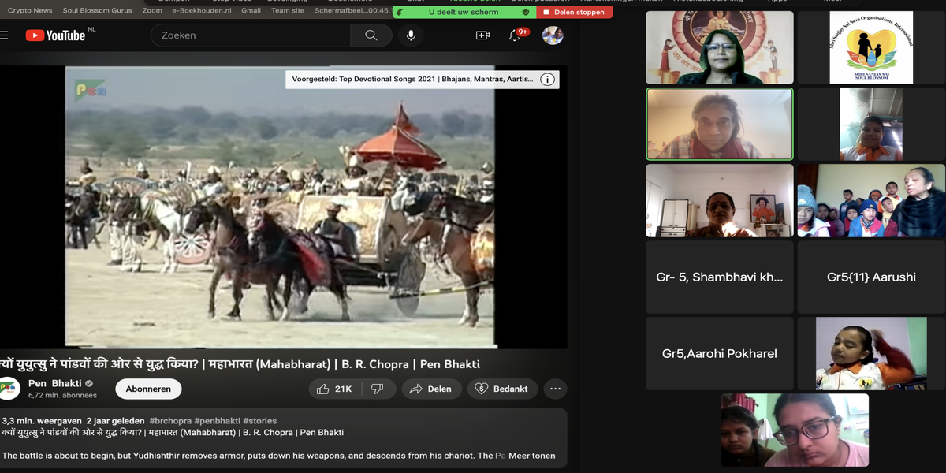Subscribe using the Abonneren button

(148, 389)
